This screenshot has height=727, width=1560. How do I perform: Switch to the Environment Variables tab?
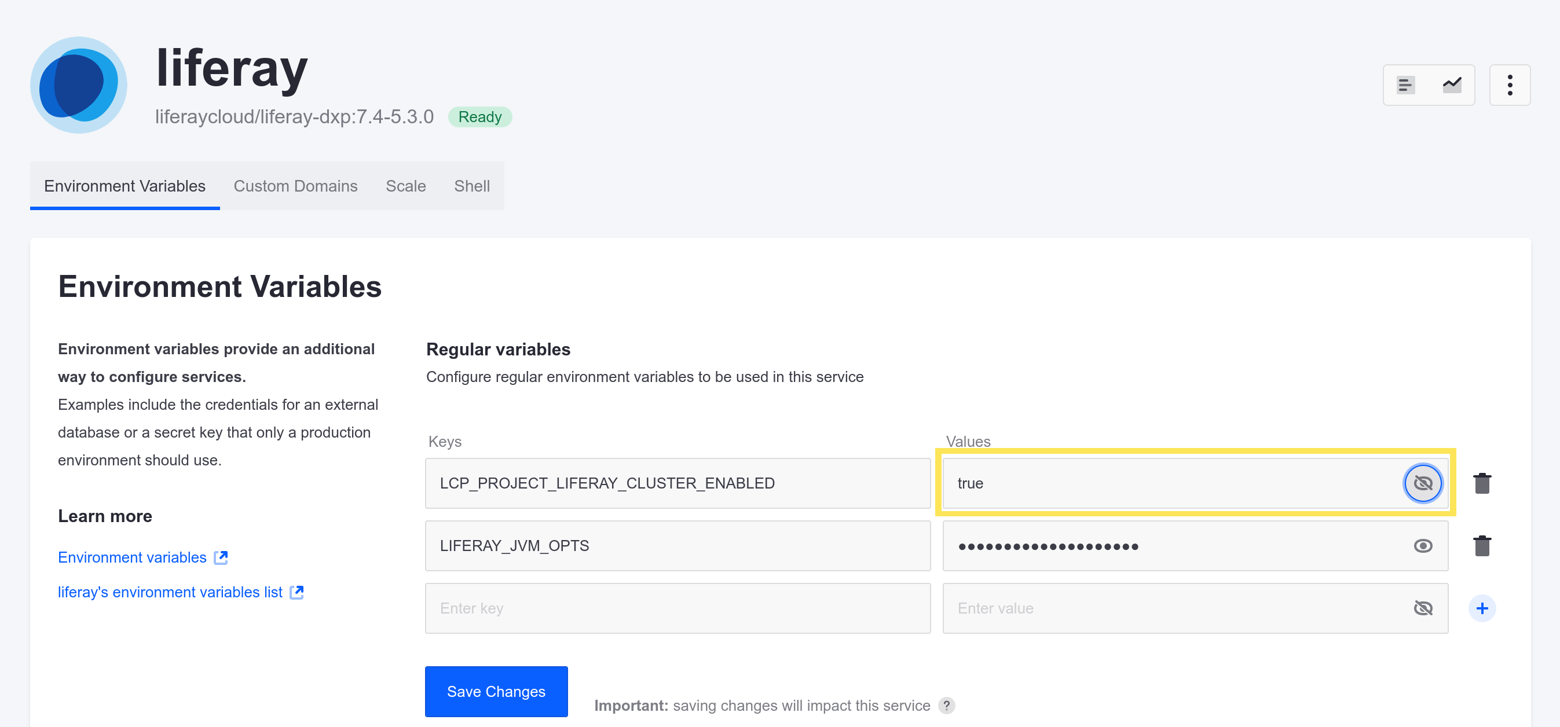click(x=124, y=186)
